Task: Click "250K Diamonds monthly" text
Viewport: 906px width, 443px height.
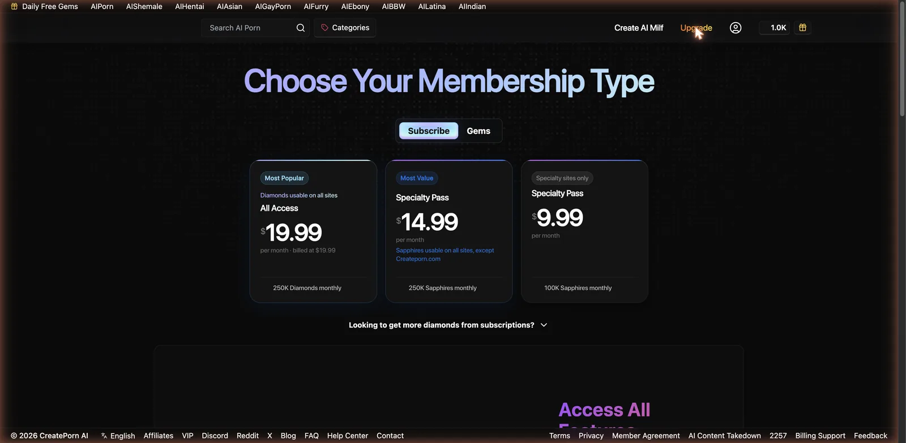Action: point(307,288)
